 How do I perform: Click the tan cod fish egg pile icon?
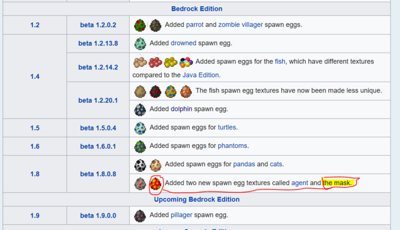click(x=140, y=62)
